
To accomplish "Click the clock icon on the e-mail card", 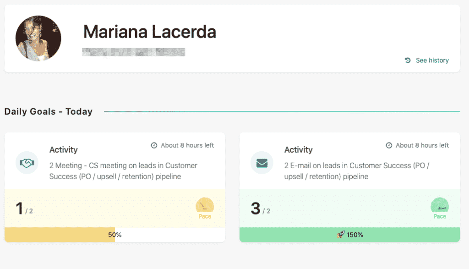I will click(x=389, y=145).
